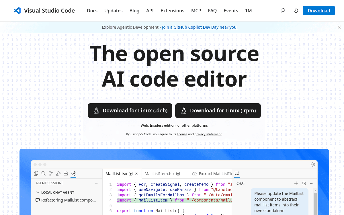Open more actions for the Chat panel
This screenshot has height=215, width=344.
pyautogui.click(x=312, y=183)
